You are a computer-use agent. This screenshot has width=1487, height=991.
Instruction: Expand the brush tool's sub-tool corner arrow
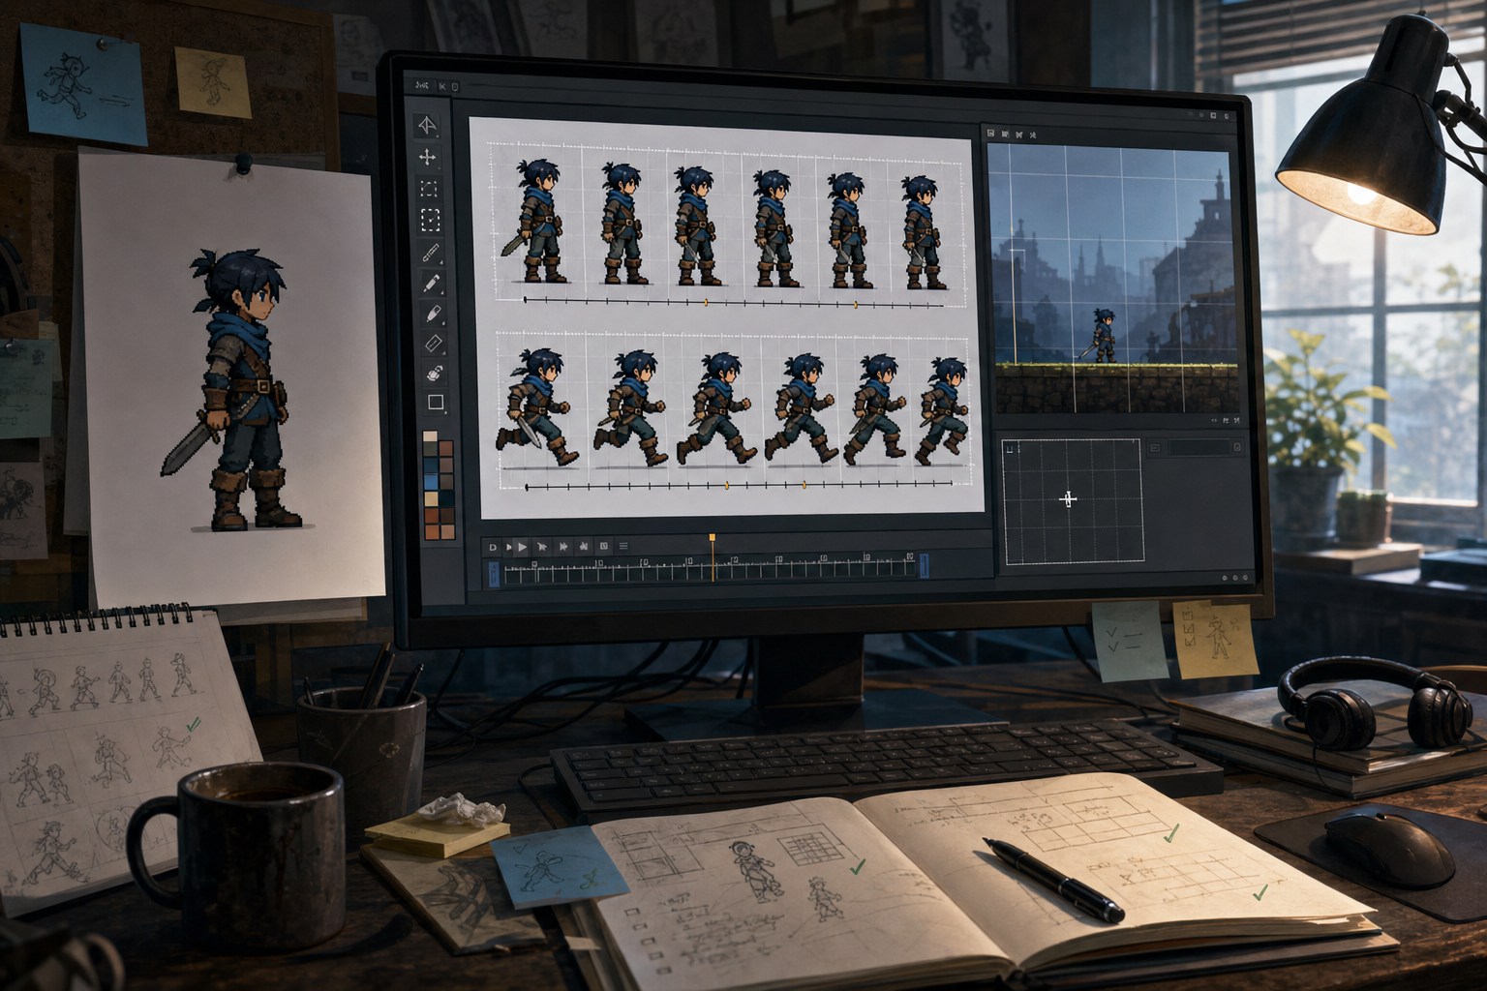[x=441, y=263]
